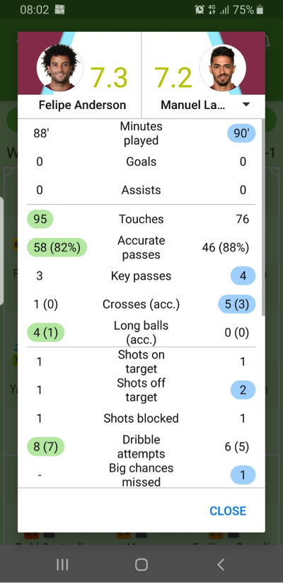
Task: Close the player comparison dialog
Action: [x=228, y=511]
